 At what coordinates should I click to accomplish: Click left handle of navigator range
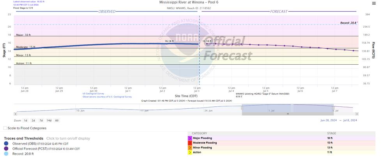pyautogui.click(x=242, y=108)
